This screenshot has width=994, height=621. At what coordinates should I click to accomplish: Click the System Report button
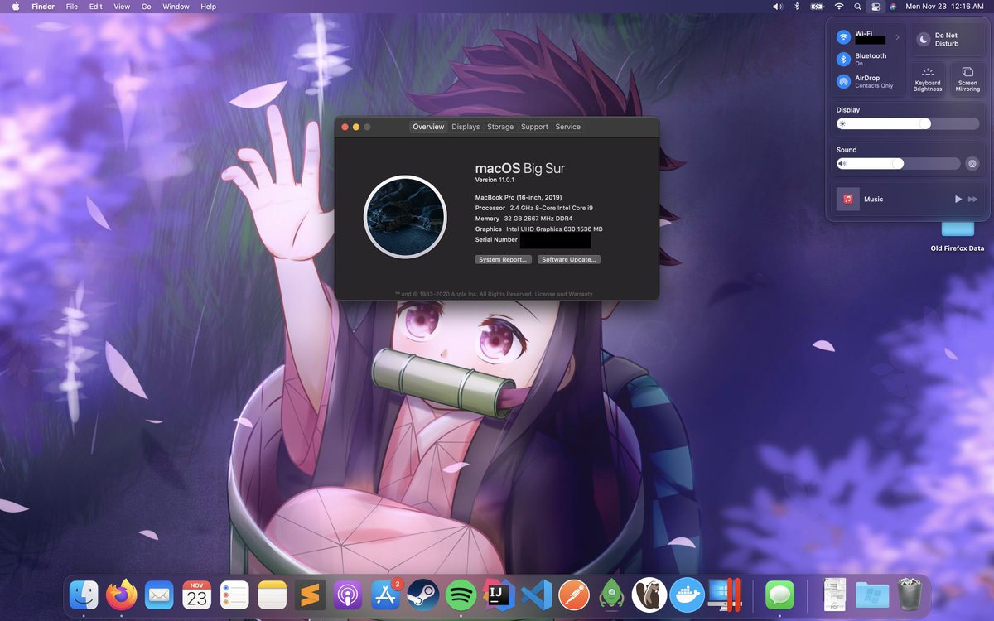pos(504,259)
